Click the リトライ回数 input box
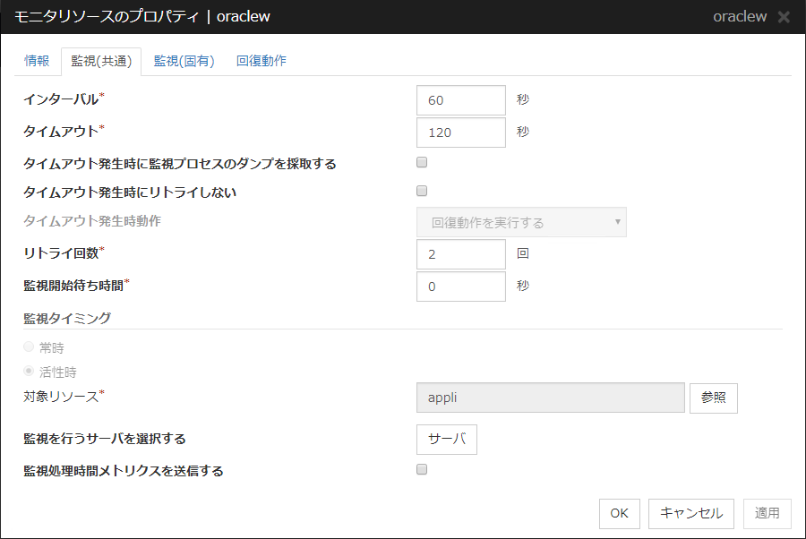The height and width of the screenshot is (539, 806). (x=460, y=254)
